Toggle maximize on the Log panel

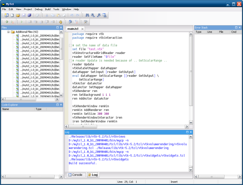(x=187, y=132)
